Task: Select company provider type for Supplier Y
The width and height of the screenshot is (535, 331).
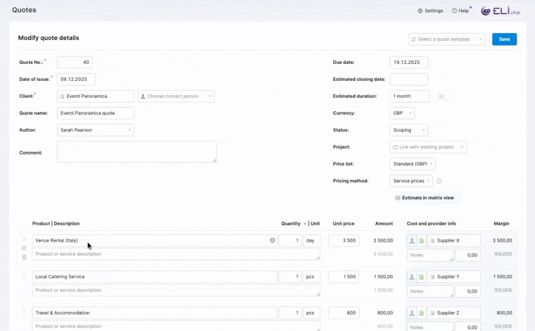Action: point(421,277)
